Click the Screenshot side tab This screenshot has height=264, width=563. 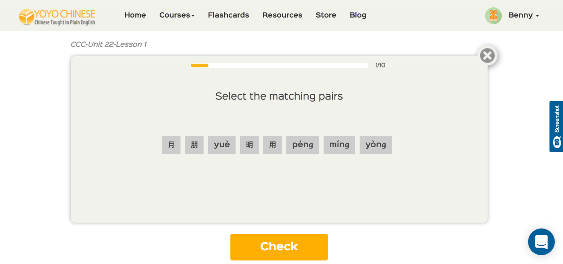pyautogui.click(x=556, y=127)
